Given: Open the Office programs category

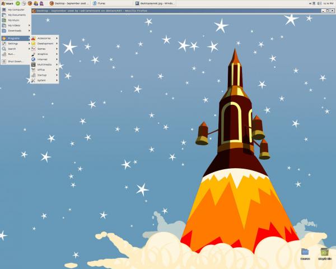Looking at the screenshot, I should coord(44,70).
